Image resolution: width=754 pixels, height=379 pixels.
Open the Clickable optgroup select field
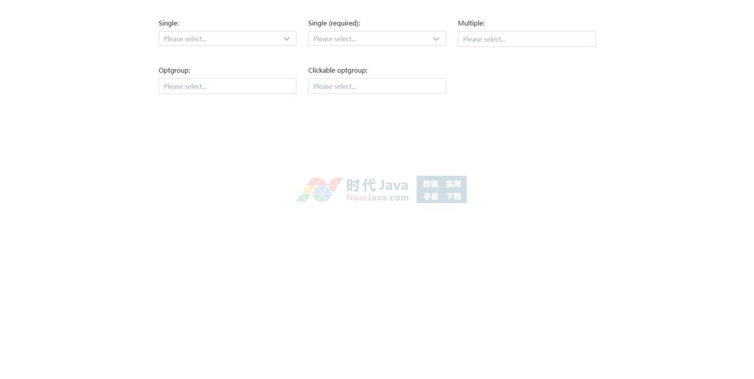tap(377, 86)
